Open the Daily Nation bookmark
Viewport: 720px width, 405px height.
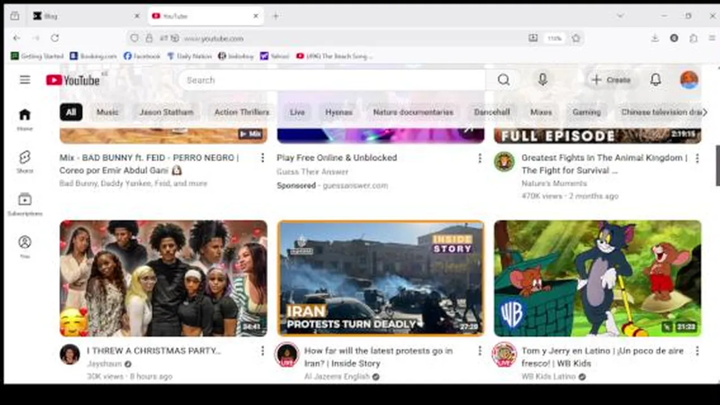point(189,56)
